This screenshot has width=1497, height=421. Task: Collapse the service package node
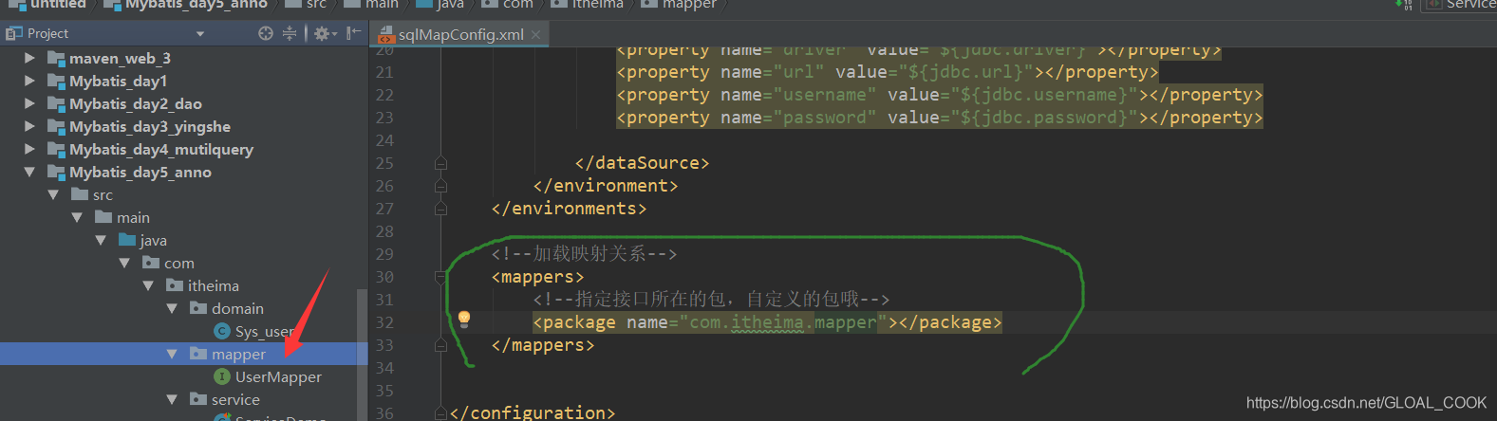pos(172,399)
